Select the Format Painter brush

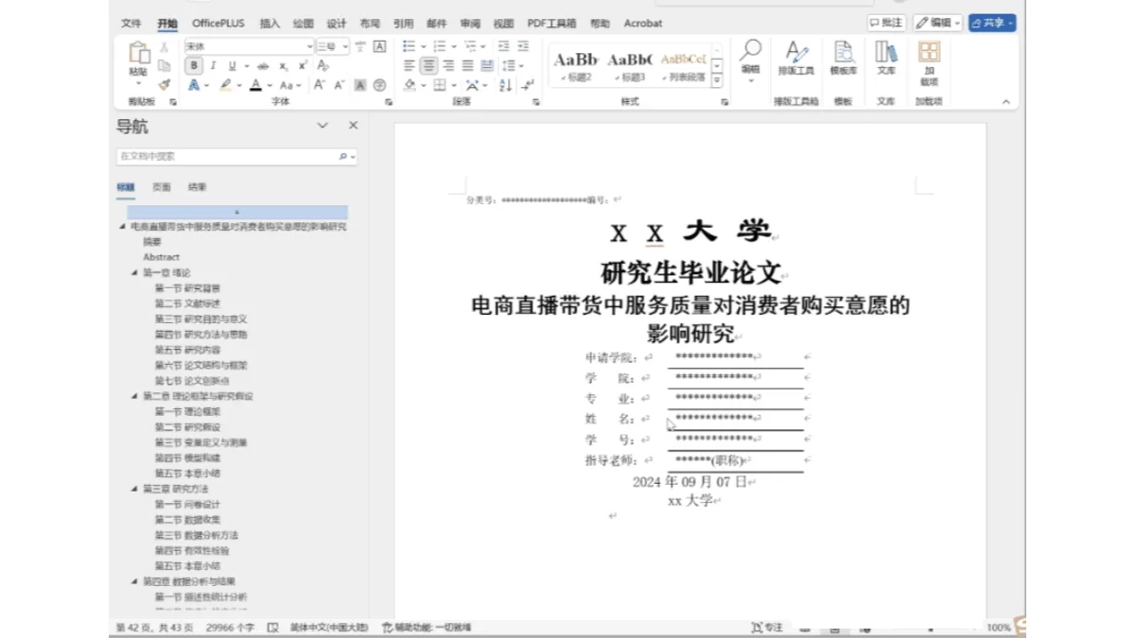point(164,85)
